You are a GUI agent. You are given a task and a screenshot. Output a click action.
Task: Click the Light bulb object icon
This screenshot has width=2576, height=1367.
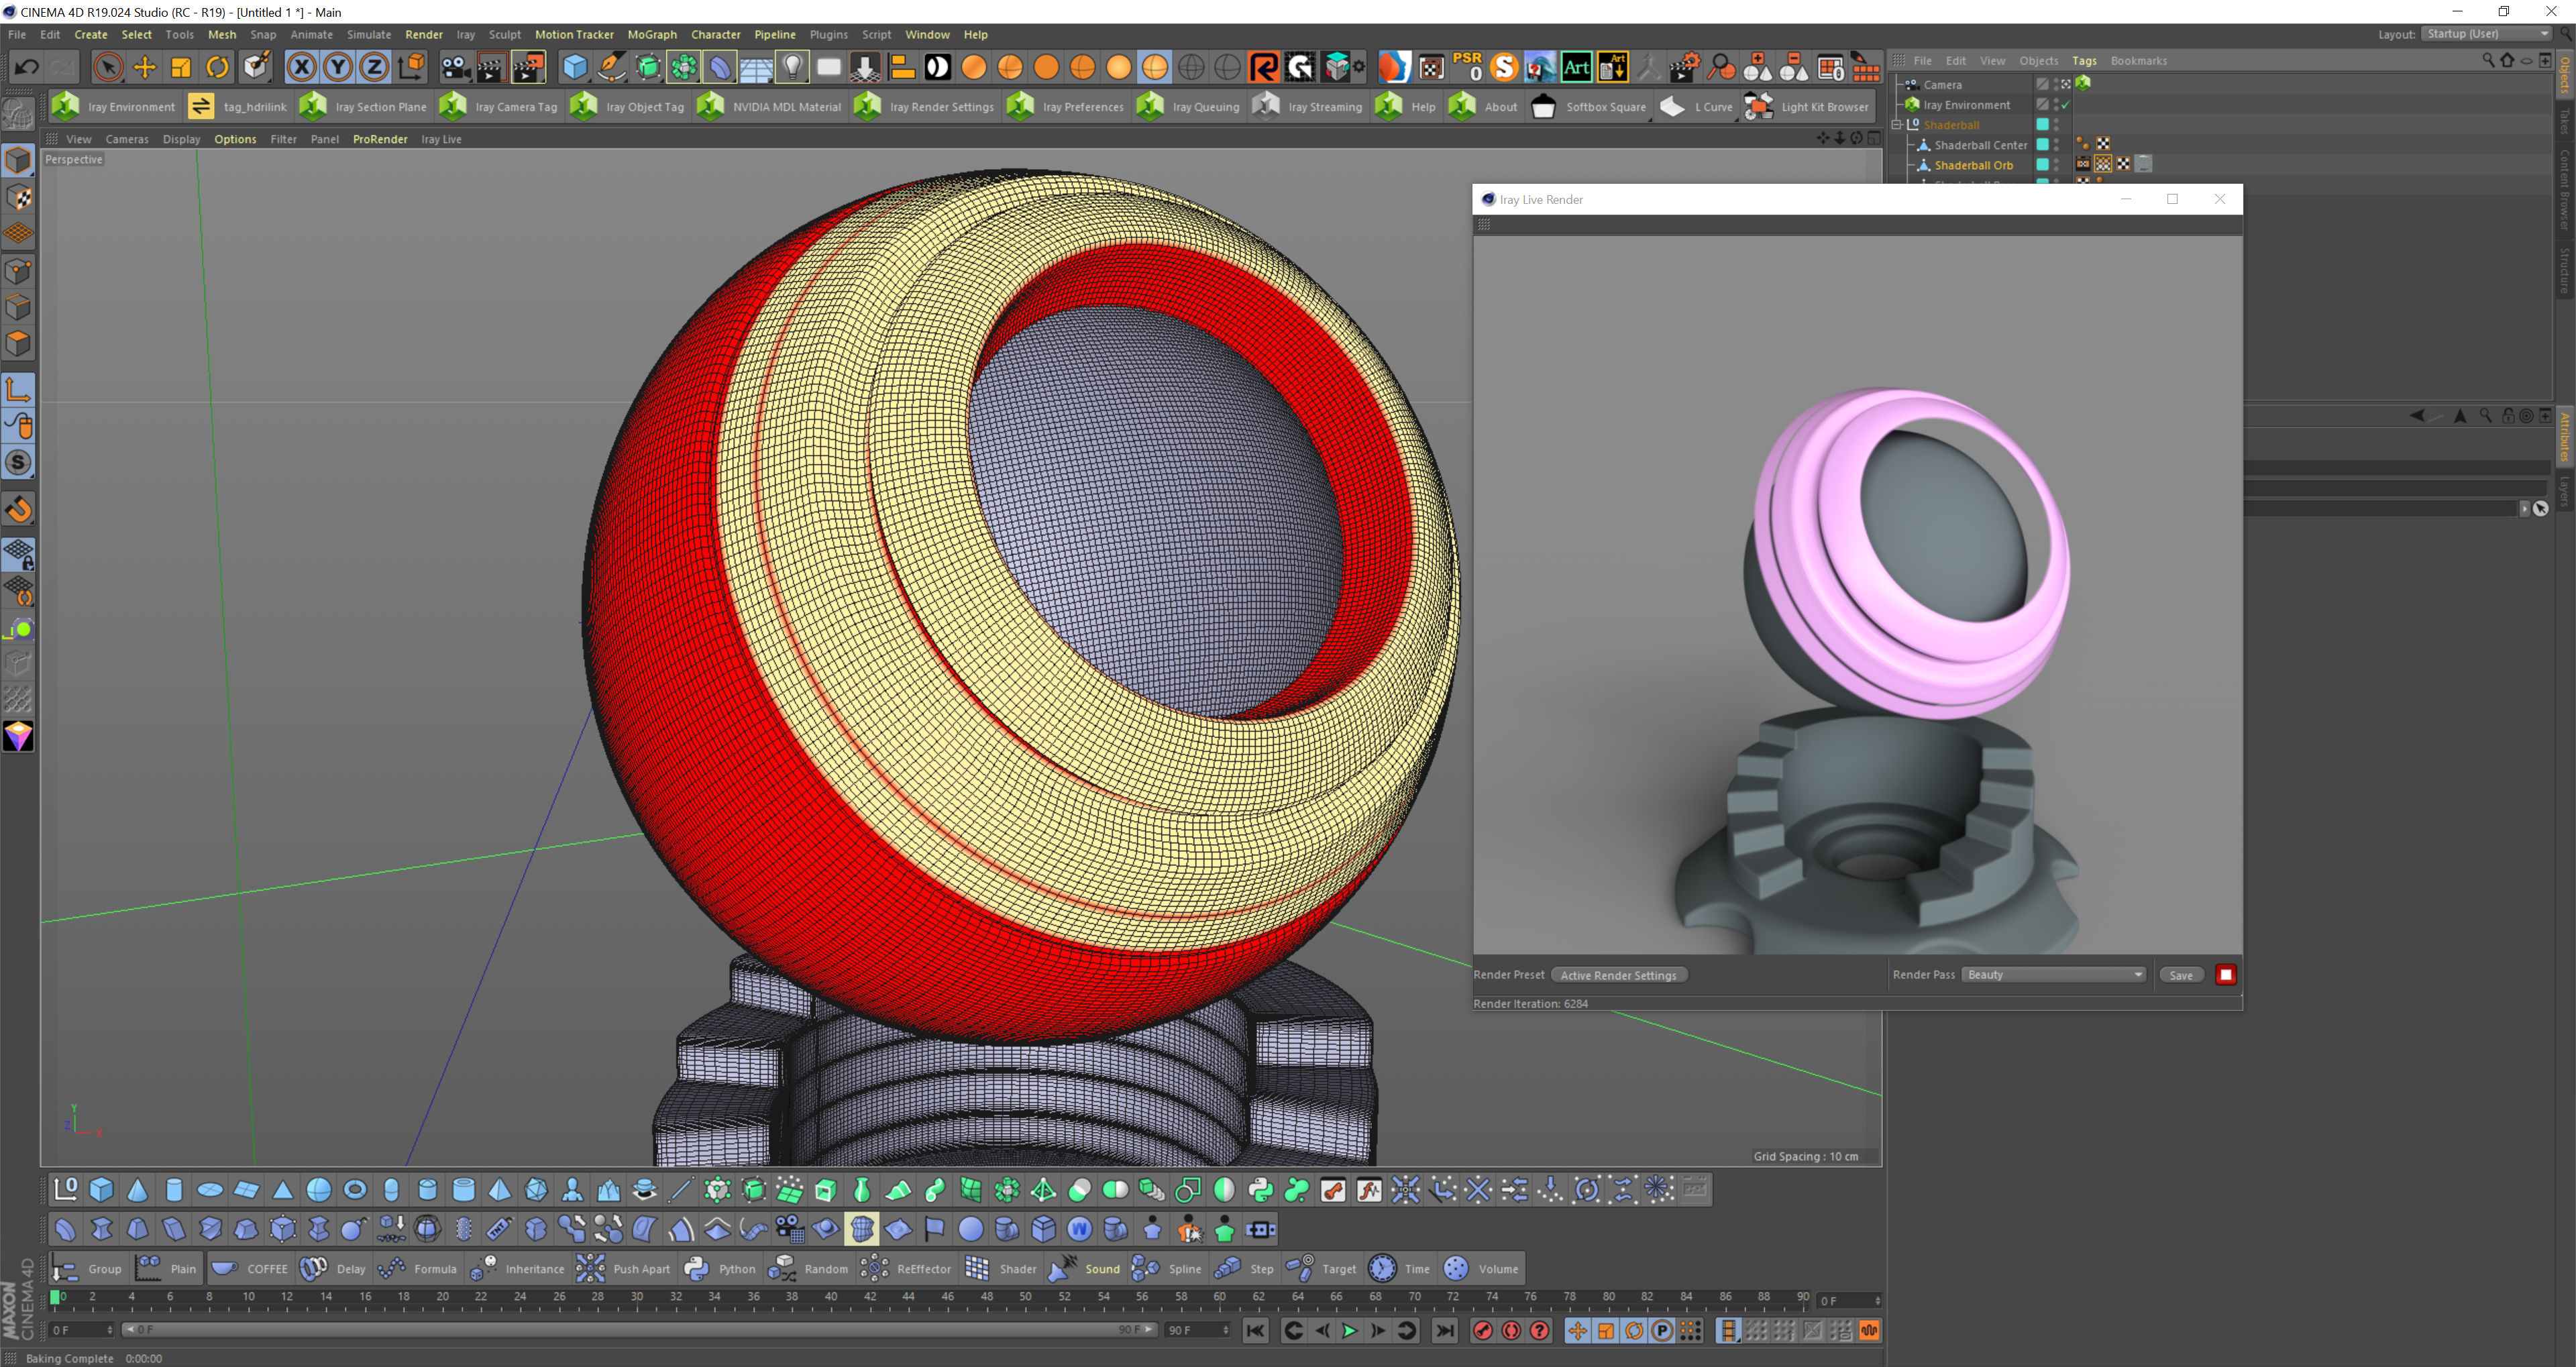click(x=792, y=67)
